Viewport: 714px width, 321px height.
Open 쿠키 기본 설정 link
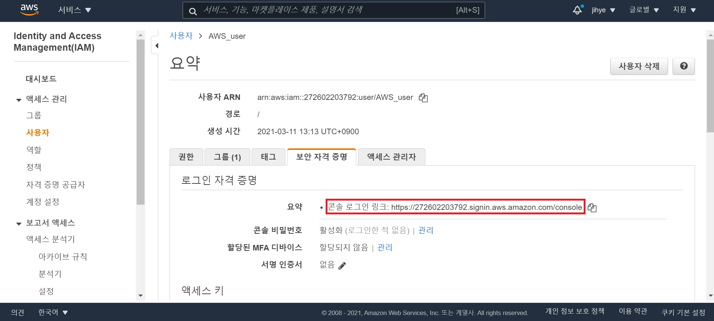click(683, 312)
